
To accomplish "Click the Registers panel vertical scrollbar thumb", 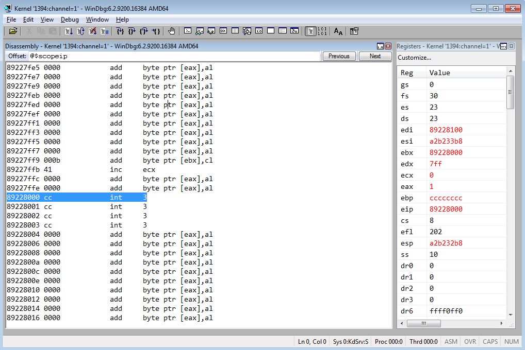I will 510,92.
